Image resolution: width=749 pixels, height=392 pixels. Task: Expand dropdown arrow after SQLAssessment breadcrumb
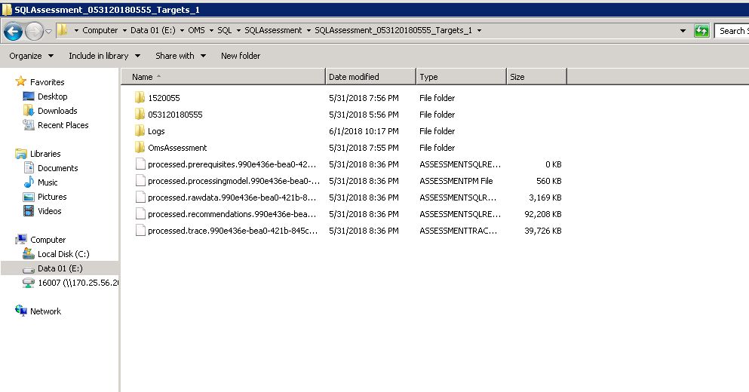pos(308,31)
